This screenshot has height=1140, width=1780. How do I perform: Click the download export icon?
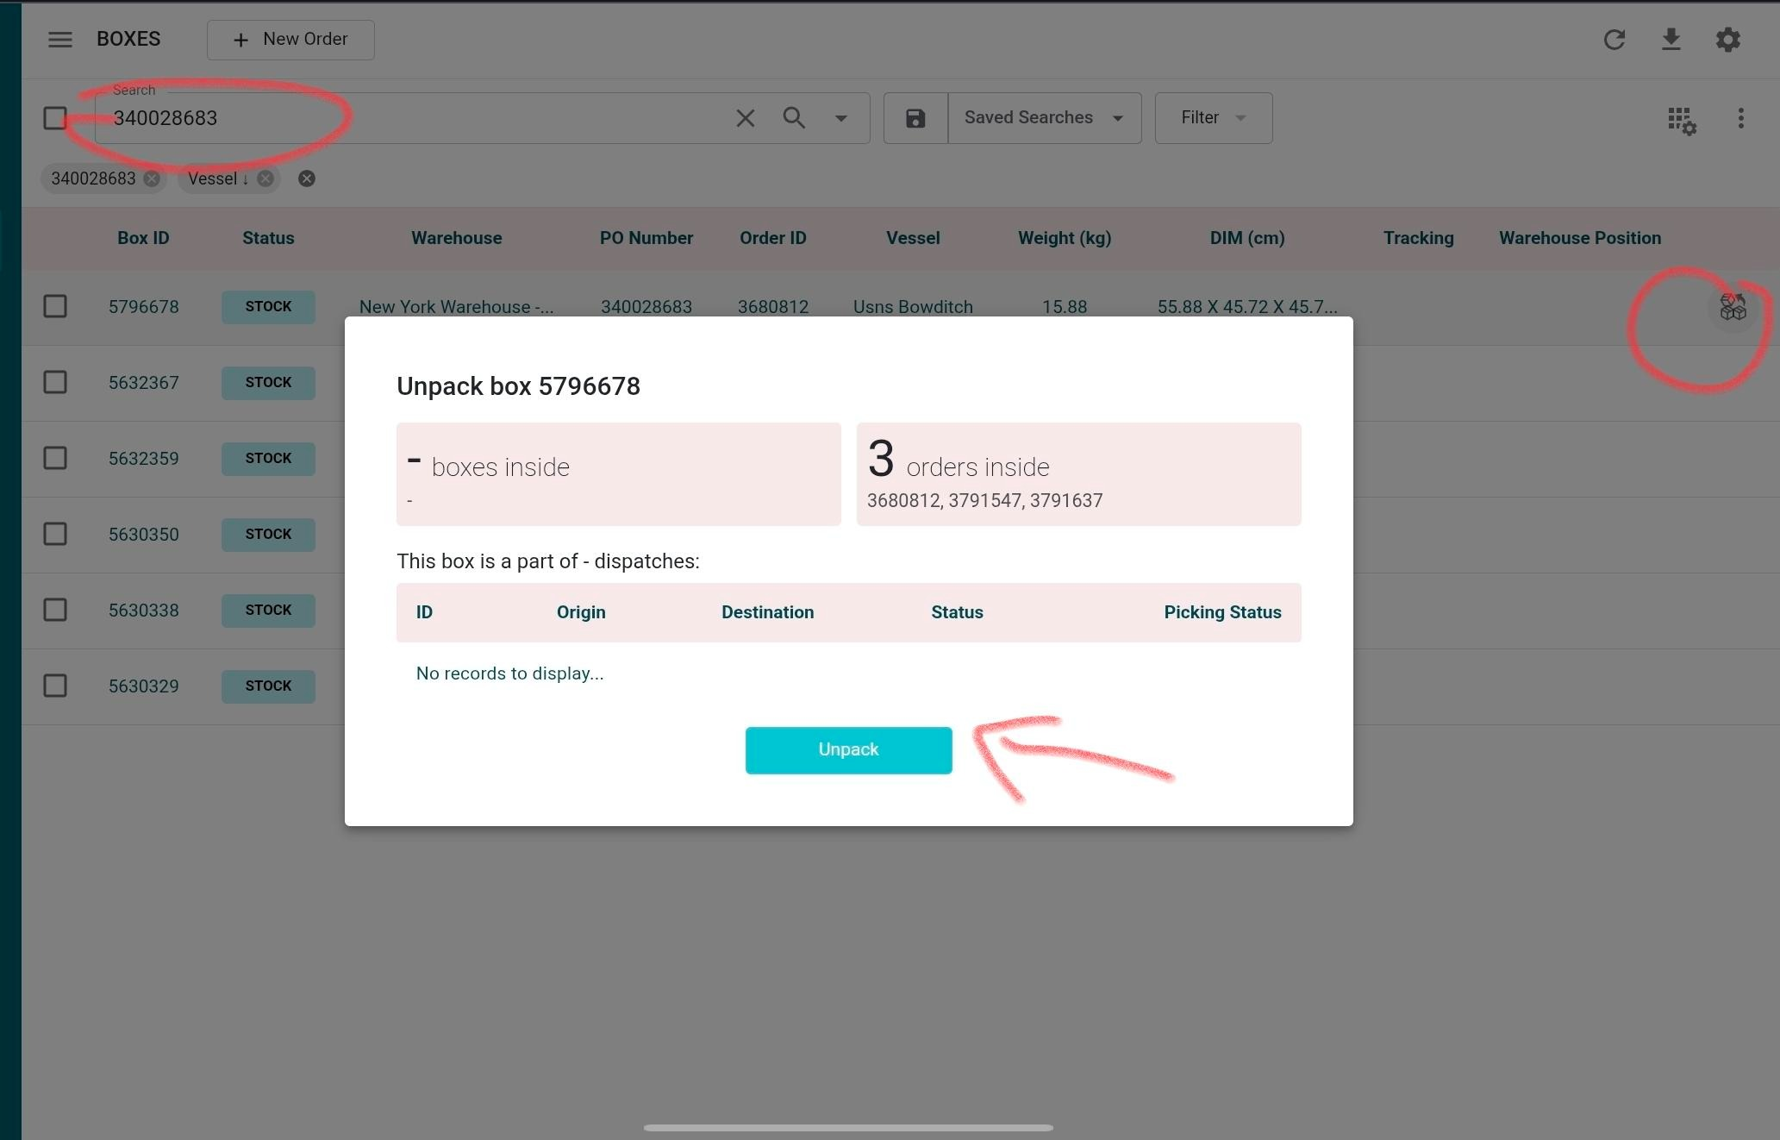[x=1671, y=40]
